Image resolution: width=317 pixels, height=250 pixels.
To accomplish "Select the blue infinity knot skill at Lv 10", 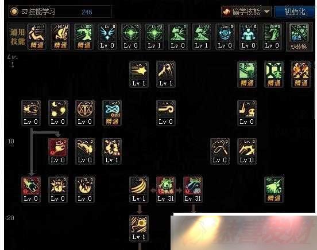I will (x=112, y=113).
